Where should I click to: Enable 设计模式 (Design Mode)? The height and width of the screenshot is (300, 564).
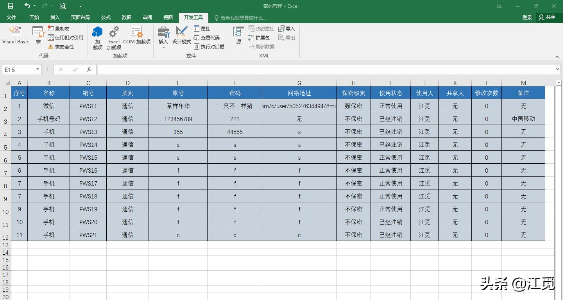[x=182, y=36]
